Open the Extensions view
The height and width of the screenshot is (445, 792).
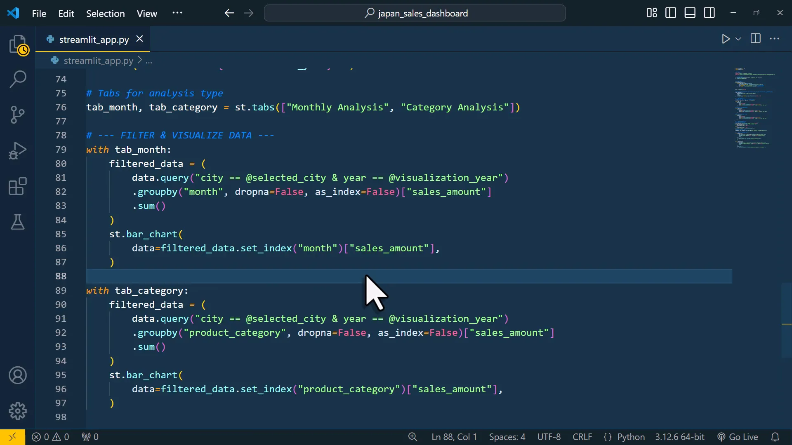pyautogui.click(x=18, y=186)
